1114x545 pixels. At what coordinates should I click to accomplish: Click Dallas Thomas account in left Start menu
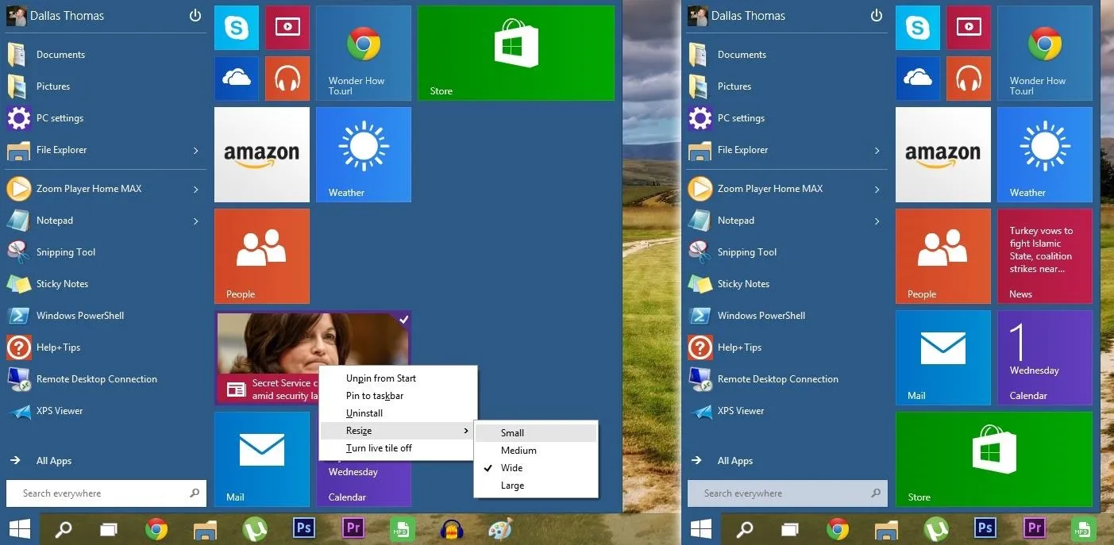coord(56,15)
